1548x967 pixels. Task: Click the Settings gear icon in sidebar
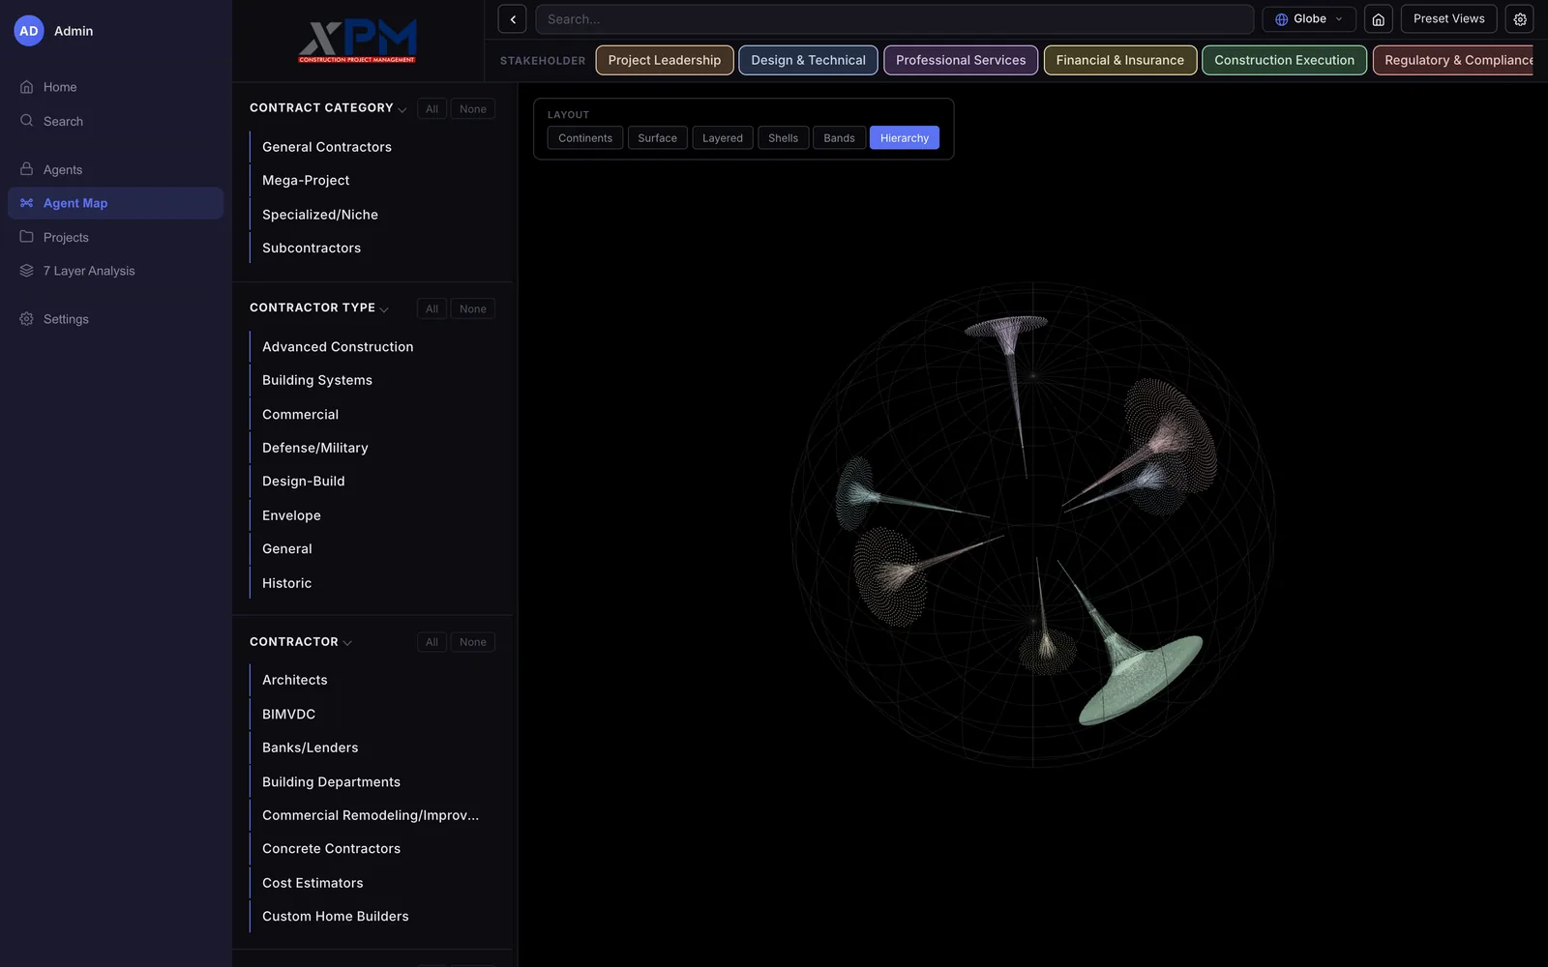pyautogui.click(x=27, y=319)
